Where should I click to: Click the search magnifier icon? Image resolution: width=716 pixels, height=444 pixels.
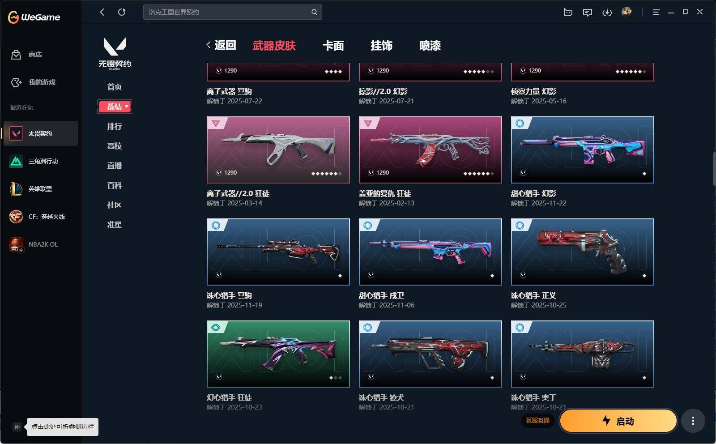coord(314,12)
